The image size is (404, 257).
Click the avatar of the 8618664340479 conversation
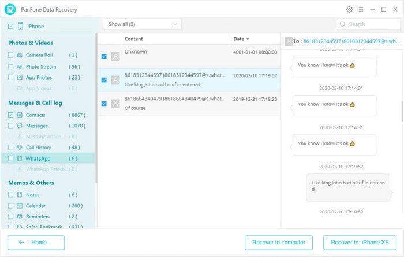click(115, 104)
